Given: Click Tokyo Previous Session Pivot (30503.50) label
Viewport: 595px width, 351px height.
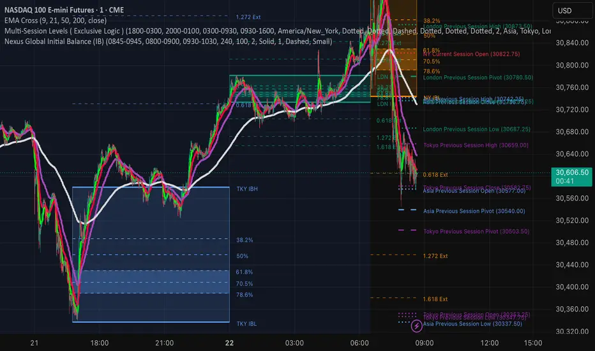Looking at the screenshot, I should click(x=476, y=232).
